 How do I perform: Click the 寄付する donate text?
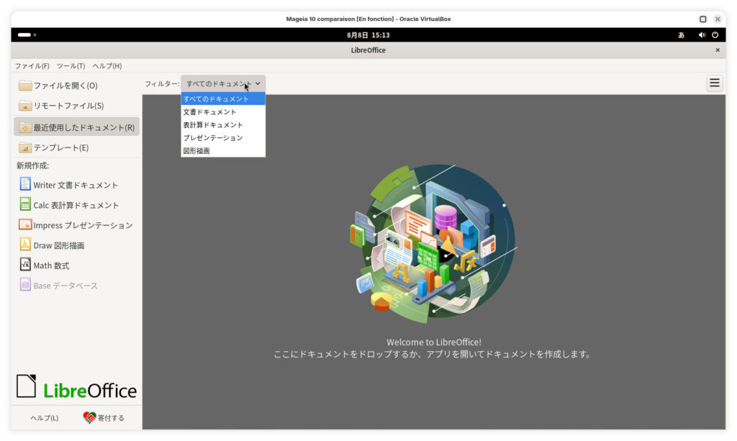coord(111,418)
